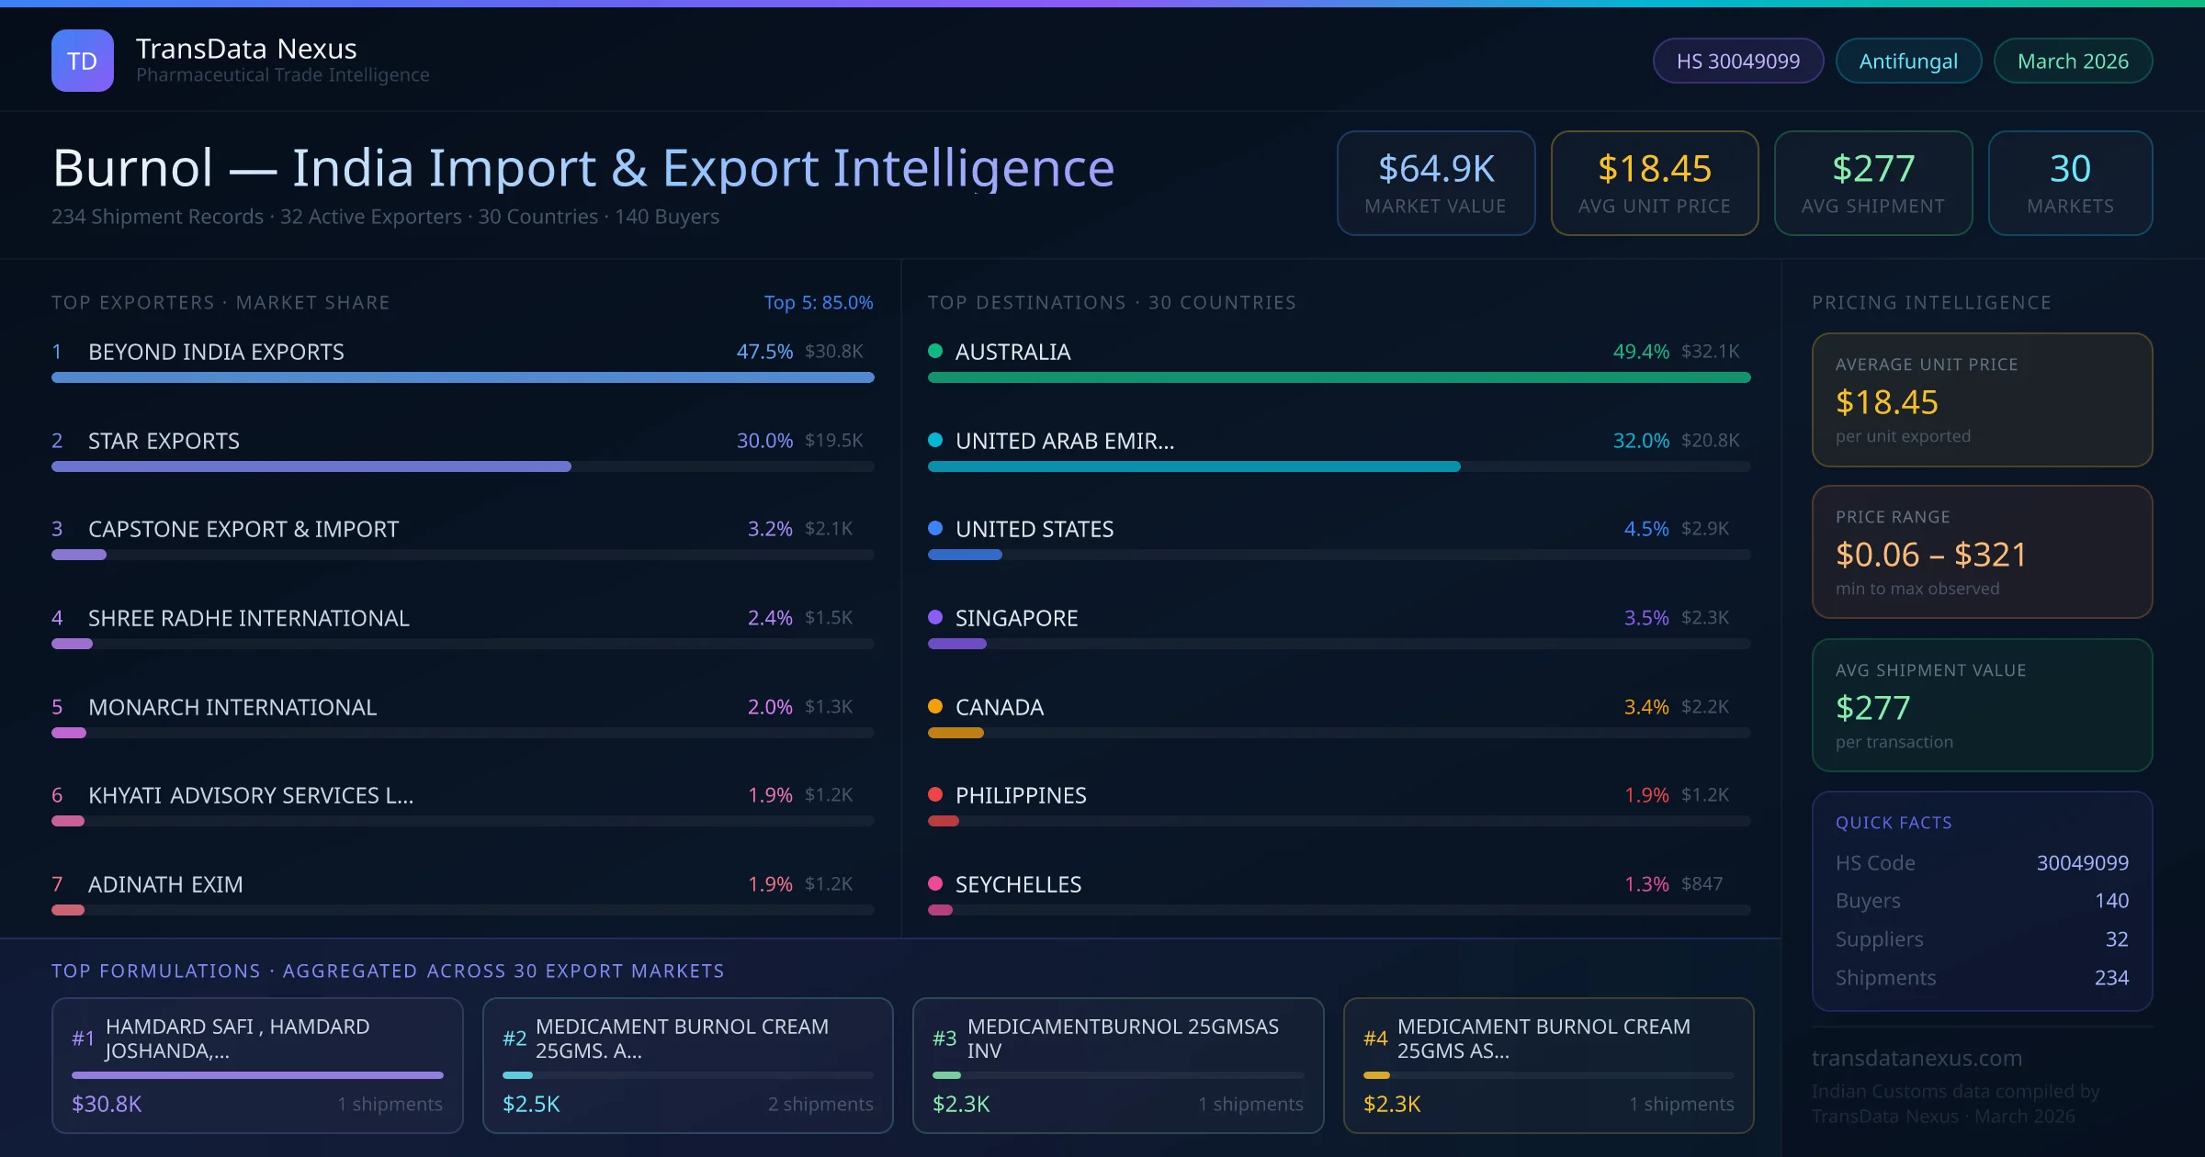Open the Avg Unit Price stat card
Image resolution: width=2205 pixels, height=1157 pixels.
coord(1654,183)
